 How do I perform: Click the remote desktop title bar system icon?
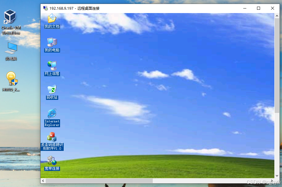coord(45,8)
